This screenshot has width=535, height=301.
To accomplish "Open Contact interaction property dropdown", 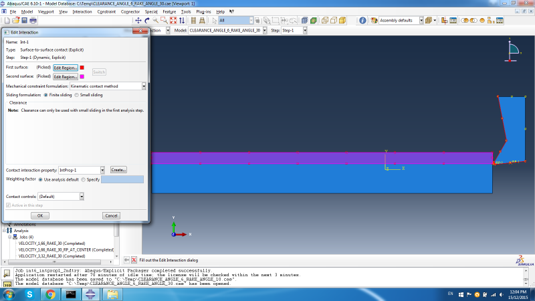I will (x=102, y=170).
